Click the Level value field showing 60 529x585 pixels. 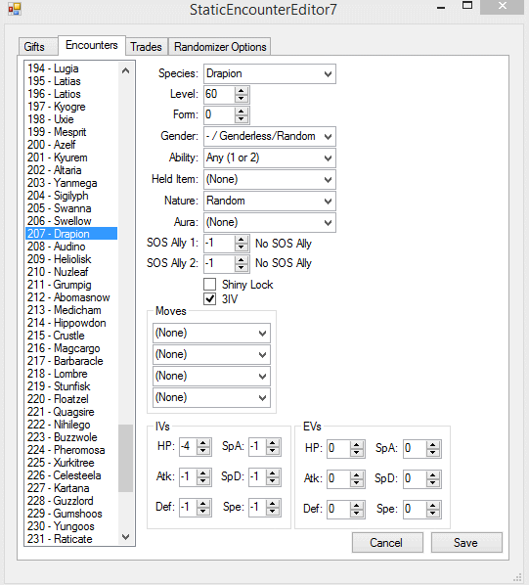[x=220, y=94]
